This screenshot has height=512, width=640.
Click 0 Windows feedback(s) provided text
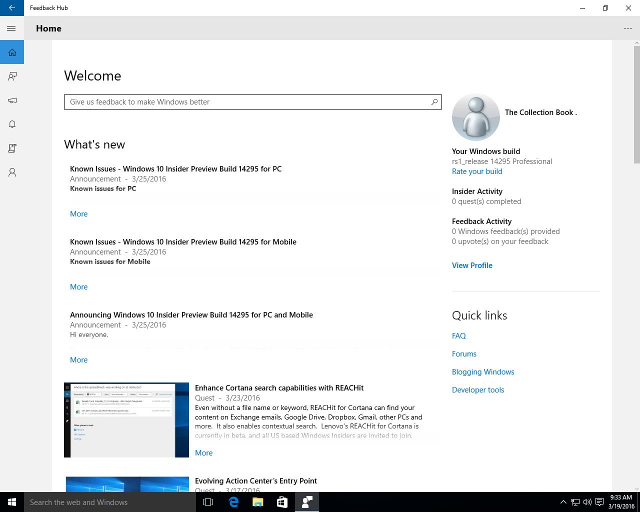coord(506,231)
